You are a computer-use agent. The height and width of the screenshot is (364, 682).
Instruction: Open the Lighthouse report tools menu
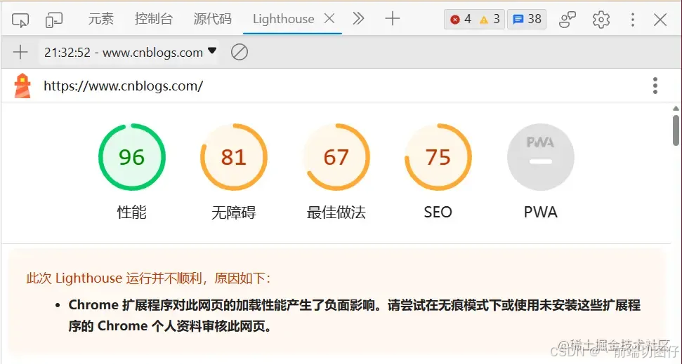click(655, 86)
